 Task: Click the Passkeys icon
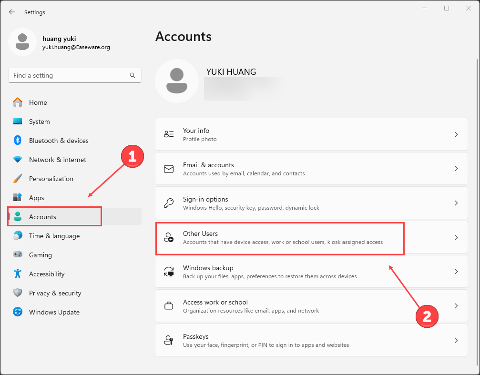(169, 340)
